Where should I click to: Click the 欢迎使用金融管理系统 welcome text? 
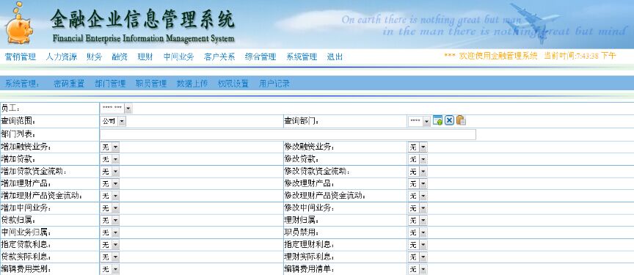[x=498, y=56]
